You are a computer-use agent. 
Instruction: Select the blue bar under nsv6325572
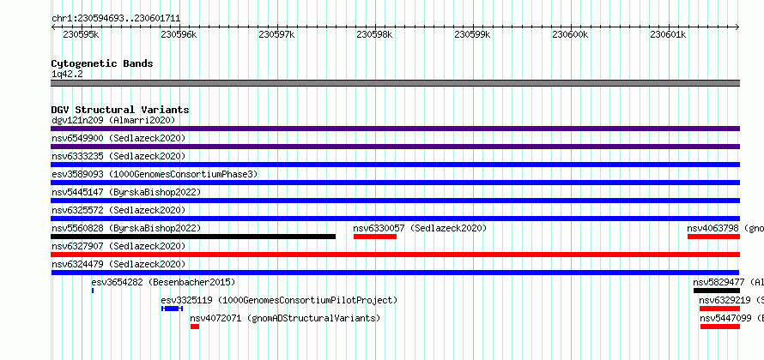[396, 219]
